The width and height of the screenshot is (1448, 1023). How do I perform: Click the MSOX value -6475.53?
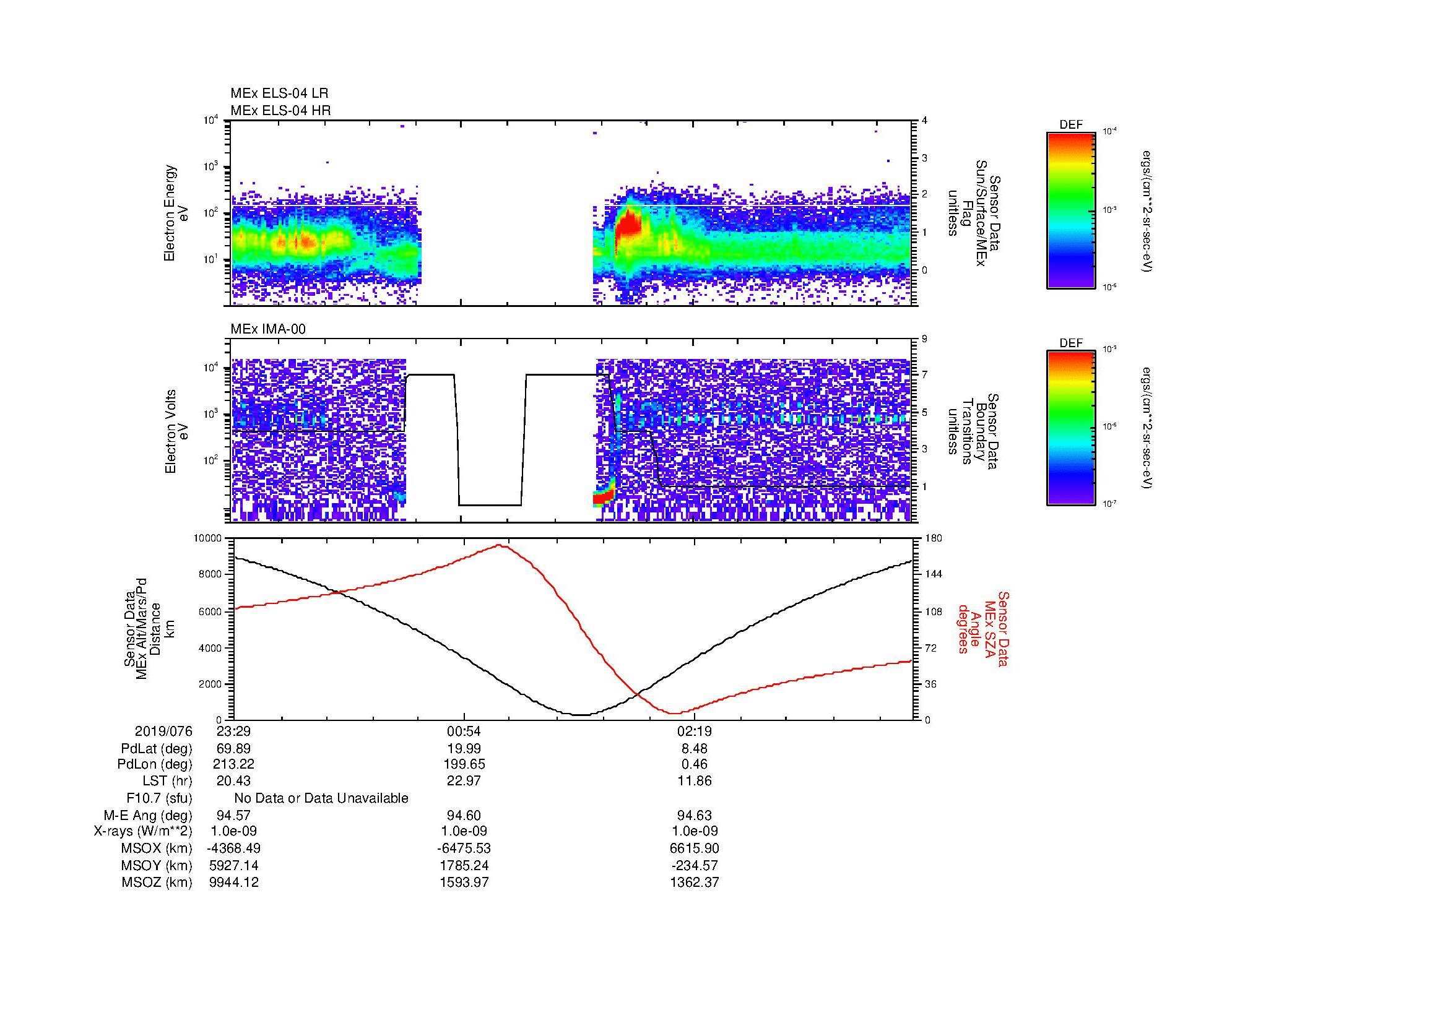464,849
